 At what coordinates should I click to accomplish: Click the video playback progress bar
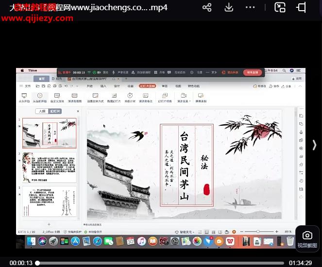pyautogui.click(x=160, y=263)
